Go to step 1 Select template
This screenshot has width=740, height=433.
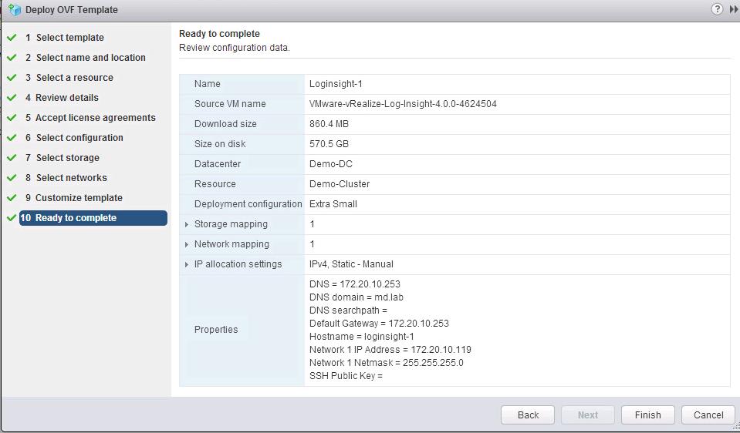(69, 38)
